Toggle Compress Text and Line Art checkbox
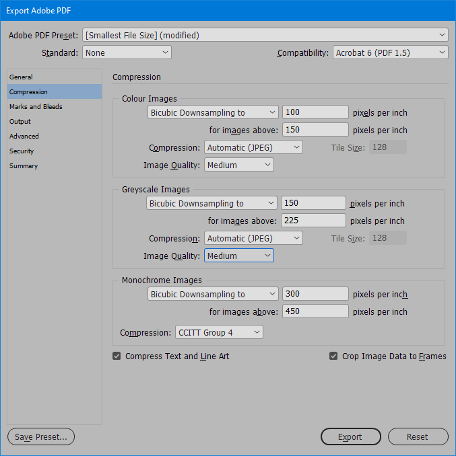 [117, 356]
